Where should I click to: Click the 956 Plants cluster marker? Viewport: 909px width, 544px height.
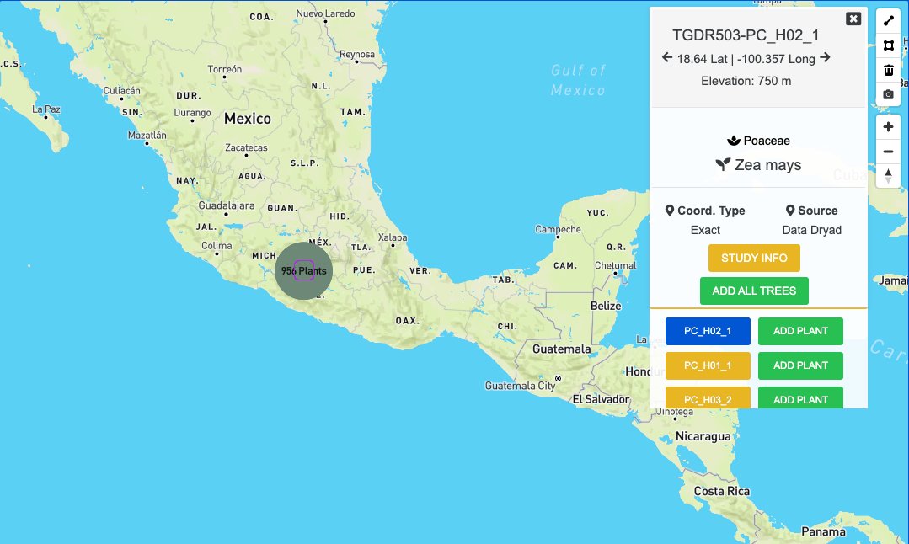[303, 270]
